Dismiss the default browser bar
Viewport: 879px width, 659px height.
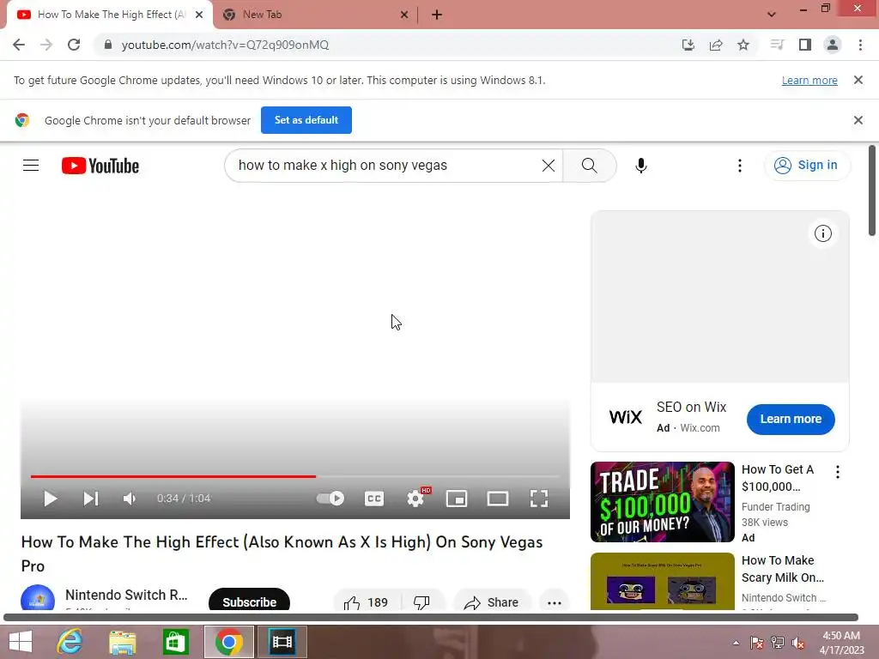[858, 120]
